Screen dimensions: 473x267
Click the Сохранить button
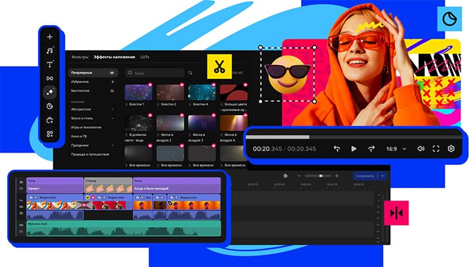[365, 176]
